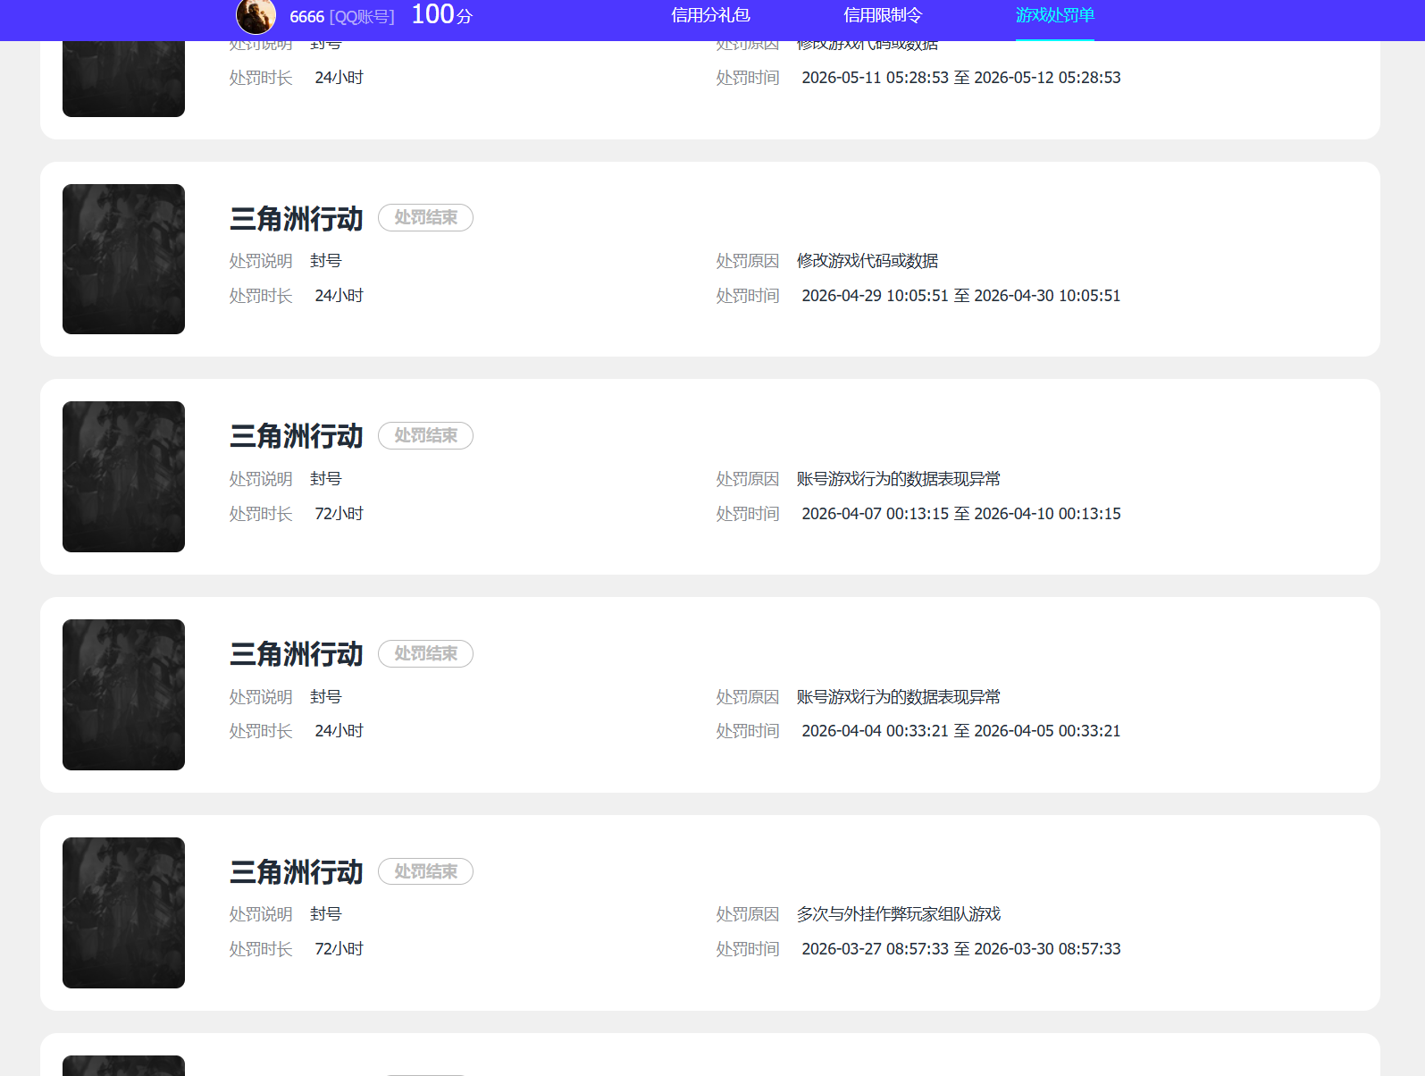The height and width of the screenshot is (1076, 1425).
Task: Click 封号 penalty type on the 2026-04-07 record
Action: click(326, 479)
